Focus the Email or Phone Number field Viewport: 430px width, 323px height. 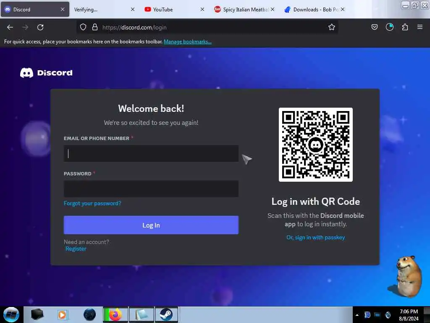(x=151, y=153)
